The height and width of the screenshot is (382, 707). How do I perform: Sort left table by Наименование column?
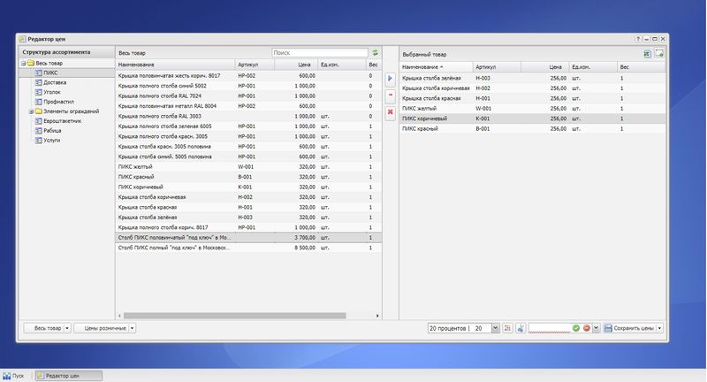coord(175,65)
